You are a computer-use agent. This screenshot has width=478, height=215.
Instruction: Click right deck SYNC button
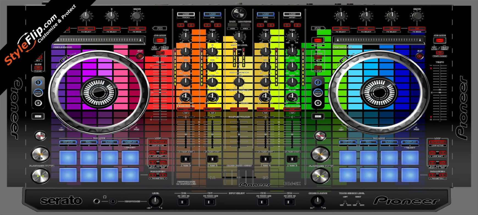coord(320,136)
